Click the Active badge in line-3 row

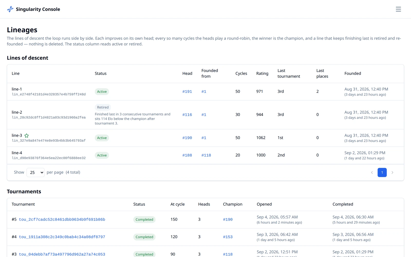coord(102,138)
